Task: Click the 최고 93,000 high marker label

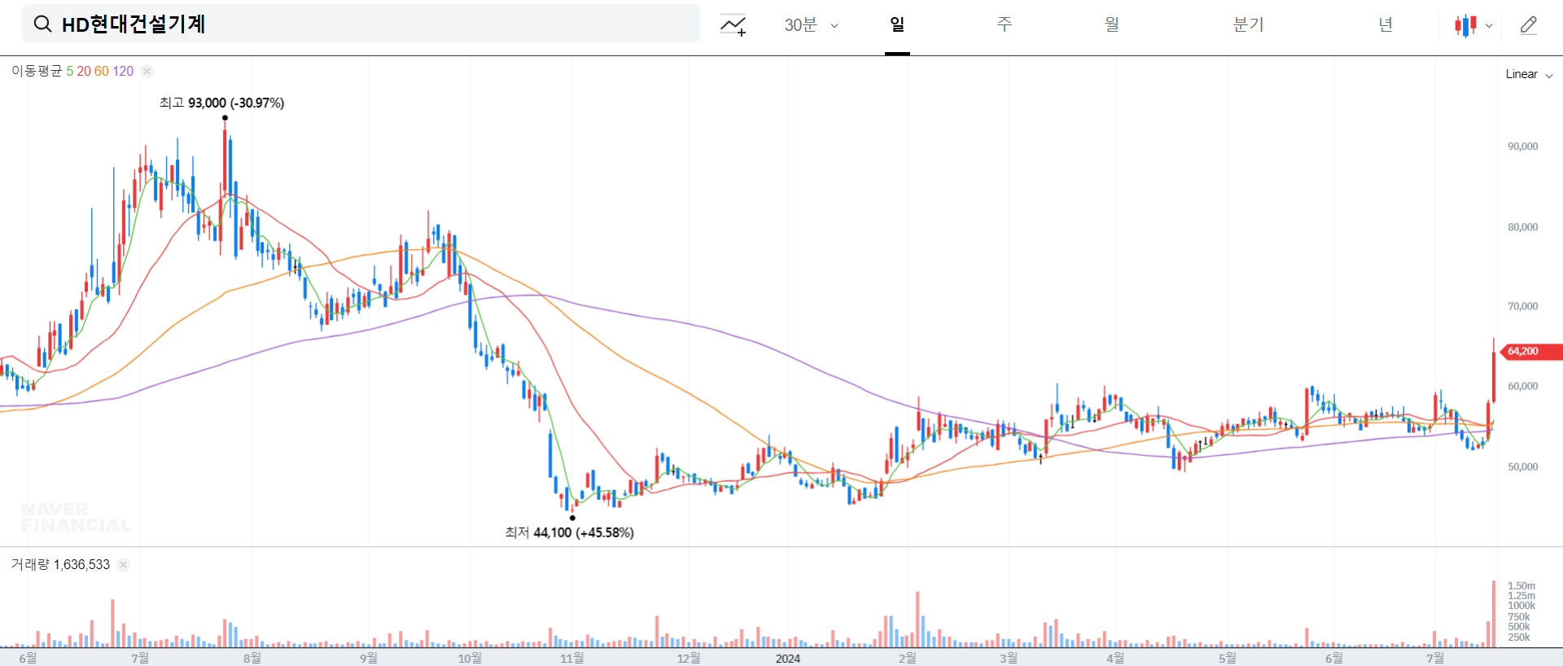Action: pos(221,103)
